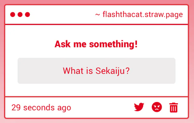
Task: Click the tilde before flashthacat.straw.page
Action: click(97, 15)
